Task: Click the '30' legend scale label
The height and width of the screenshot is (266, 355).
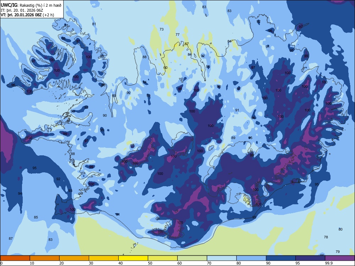Action: pos(91,263)
